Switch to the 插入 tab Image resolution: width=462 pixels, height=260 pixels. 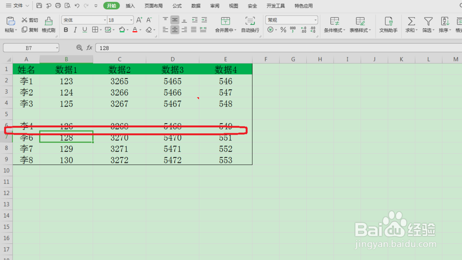tap(130, 6)
